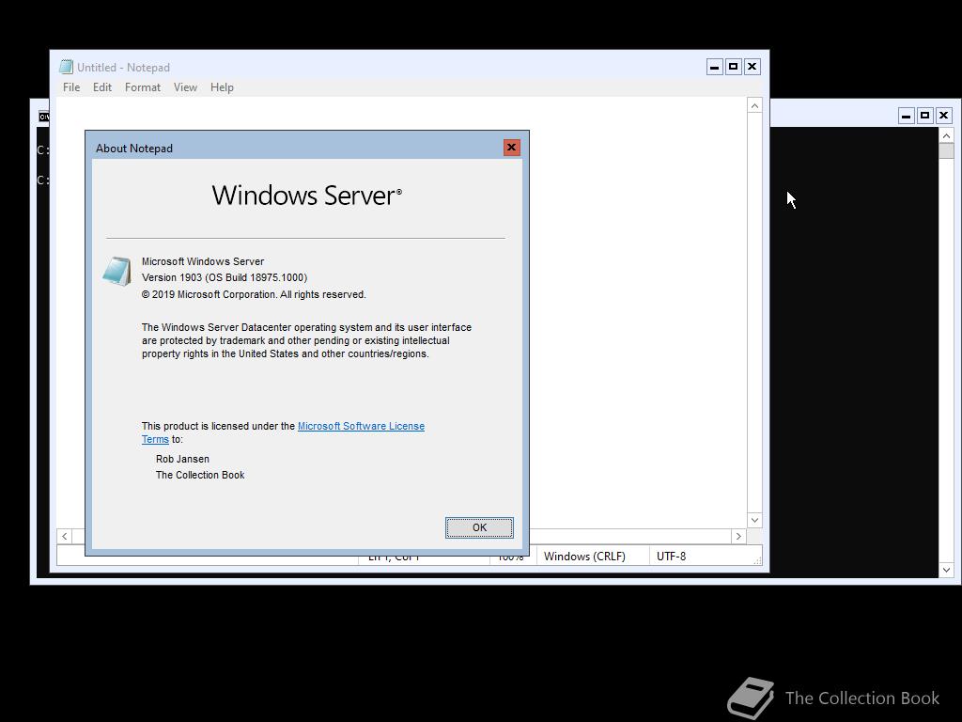Viewport: 962px width, 722px height.
Task: Click Notepad vertical scrollbar up arrow
Action: (x=754, y=105)
